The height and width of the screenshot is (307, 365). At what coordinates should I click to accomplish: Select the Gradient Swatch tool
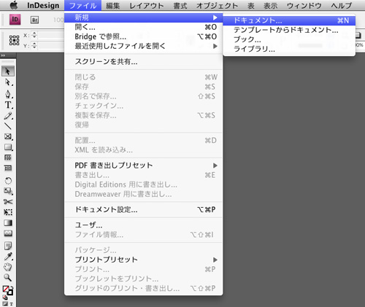pyautogui.click(x=8, y=222)
